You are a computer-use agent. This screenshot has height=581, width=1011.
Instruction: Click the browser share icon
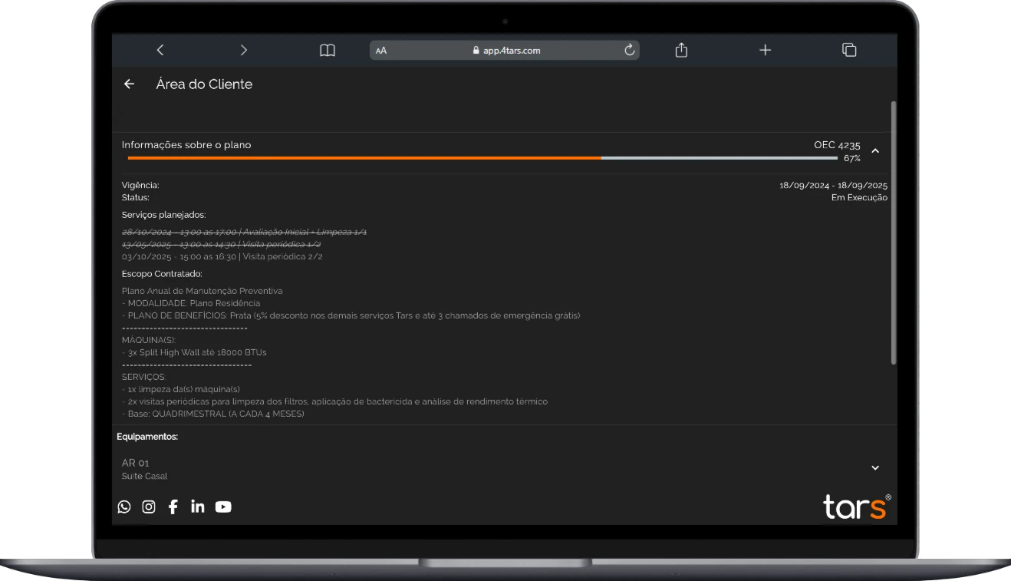pos(681,50)
